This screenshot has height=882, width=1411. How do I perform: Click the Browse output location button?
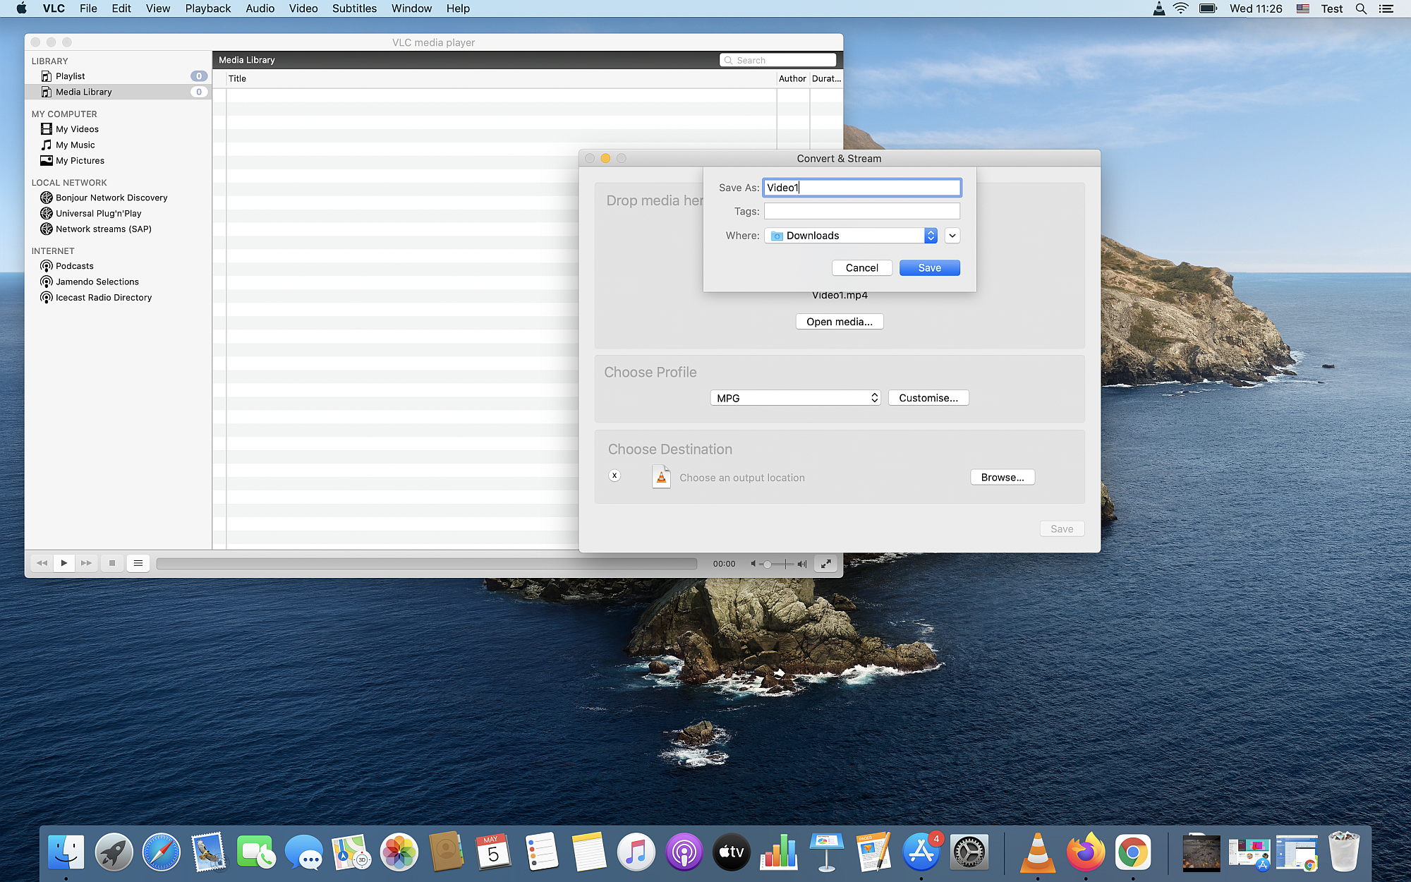(x=1003, y=476)
